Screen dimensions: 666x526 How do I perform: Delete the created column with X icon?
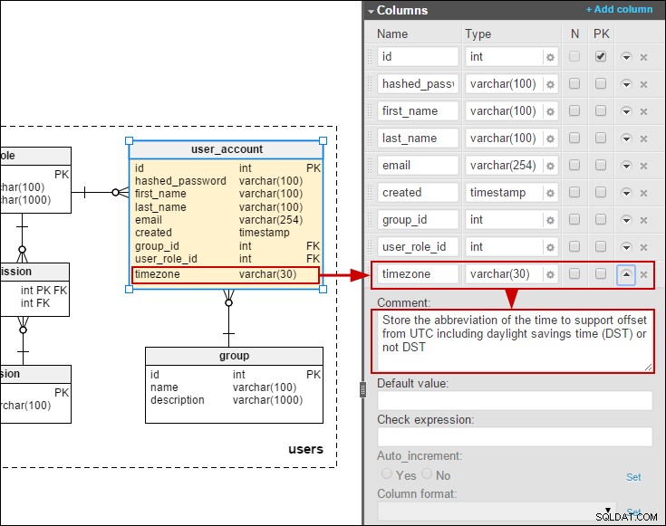click(643, 193)
